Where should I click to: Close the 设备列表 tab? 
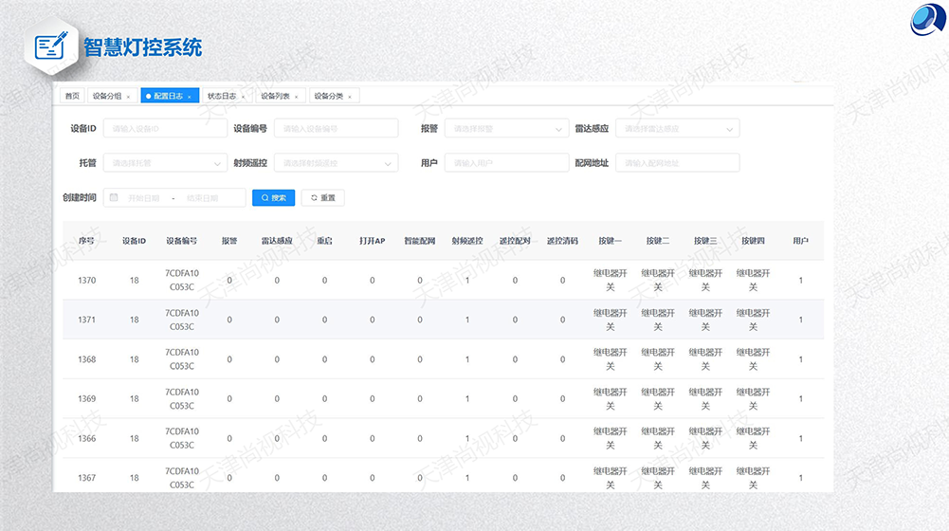(x=296, y=97)
